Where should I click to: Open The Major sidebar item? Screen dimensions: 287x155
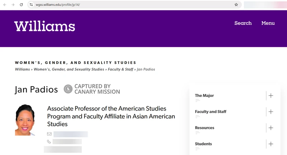click(204, 95)
